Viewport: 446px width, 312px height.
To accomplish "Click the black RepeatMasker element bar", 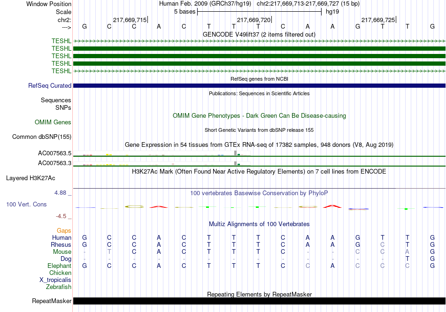I will (x=259, y=301).
